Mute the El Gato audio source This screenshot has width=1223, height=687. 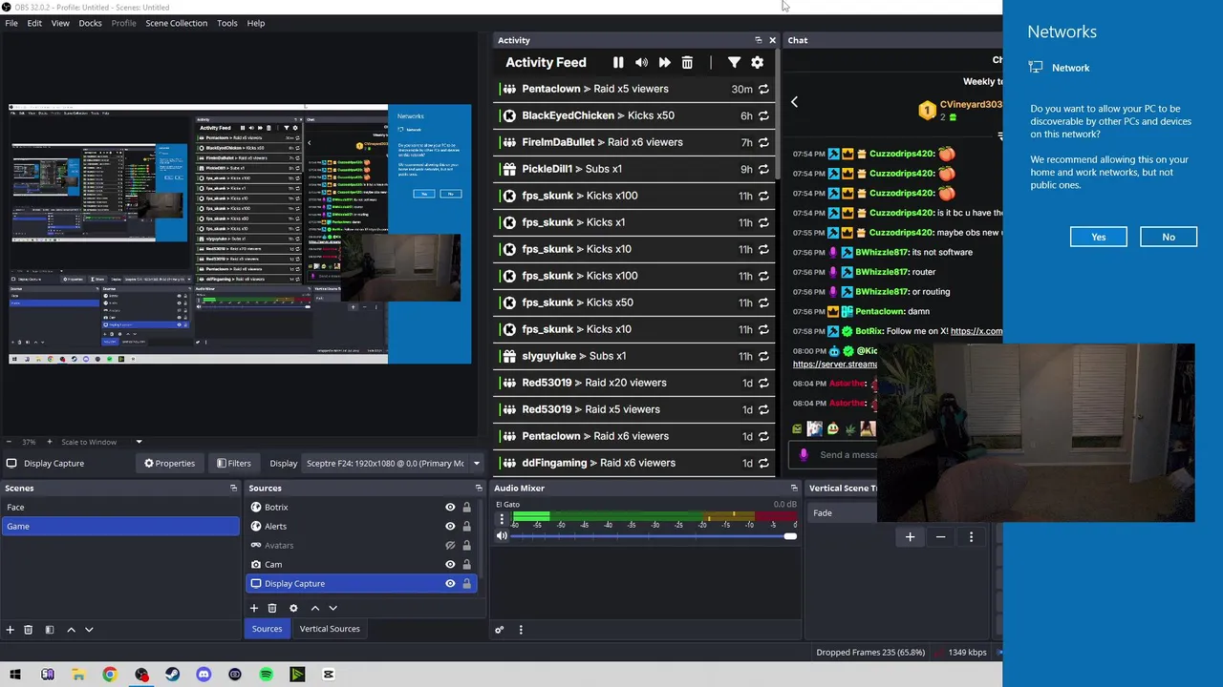[x=502, y=536]
